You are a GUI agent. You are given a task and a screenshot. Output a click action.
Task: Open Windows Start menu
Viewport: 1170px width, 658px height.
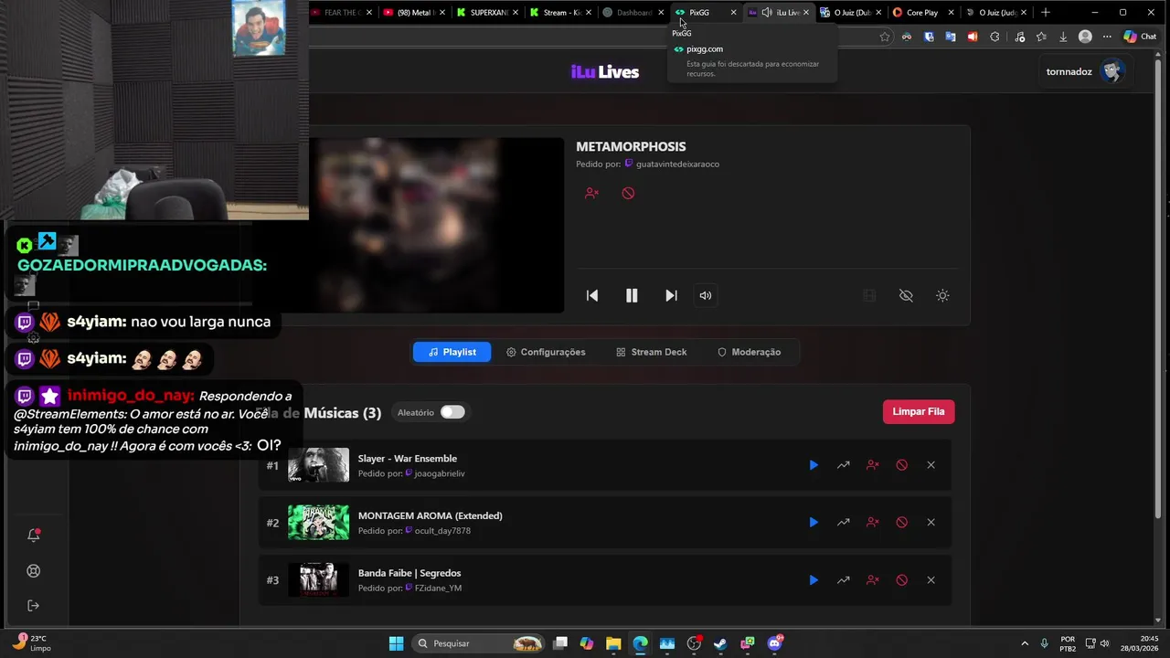(x=396, y=643)
